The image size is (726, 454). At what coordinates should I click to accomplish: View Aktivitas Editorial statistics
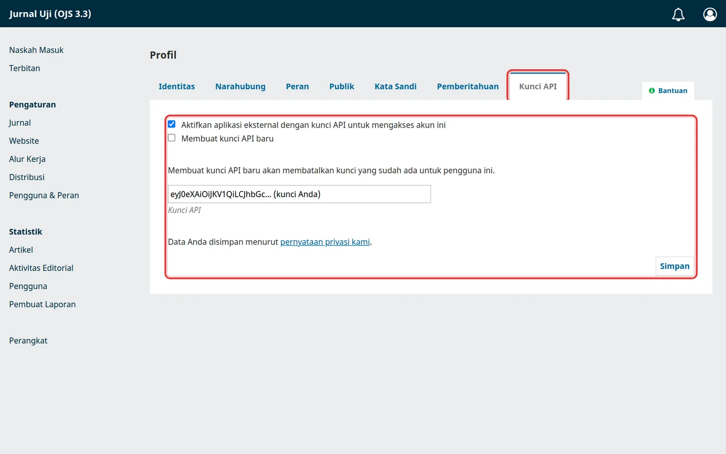tap(41, 268)
